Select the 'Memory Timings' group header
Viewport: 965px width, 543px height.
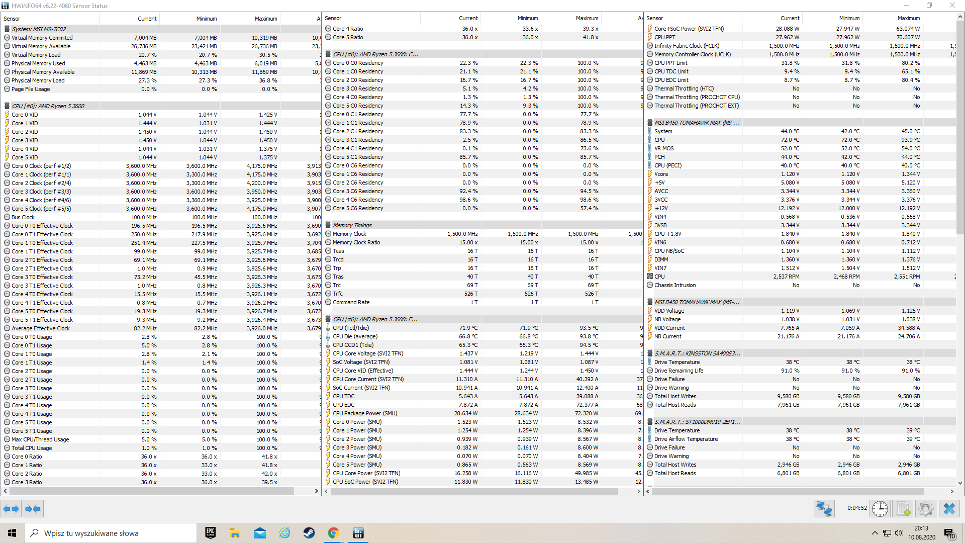[482, 225]
